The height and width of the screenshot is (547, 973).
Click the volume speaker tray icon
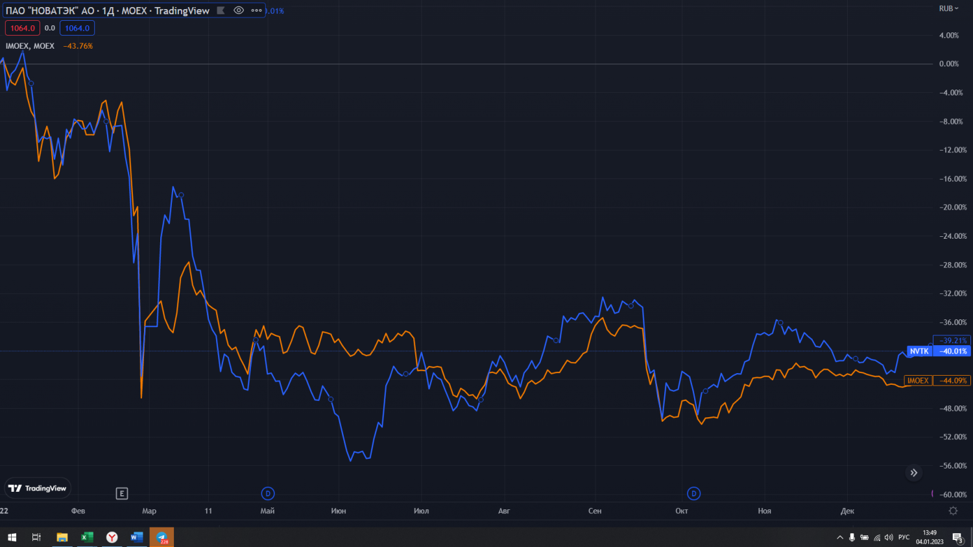pos(889,537)
